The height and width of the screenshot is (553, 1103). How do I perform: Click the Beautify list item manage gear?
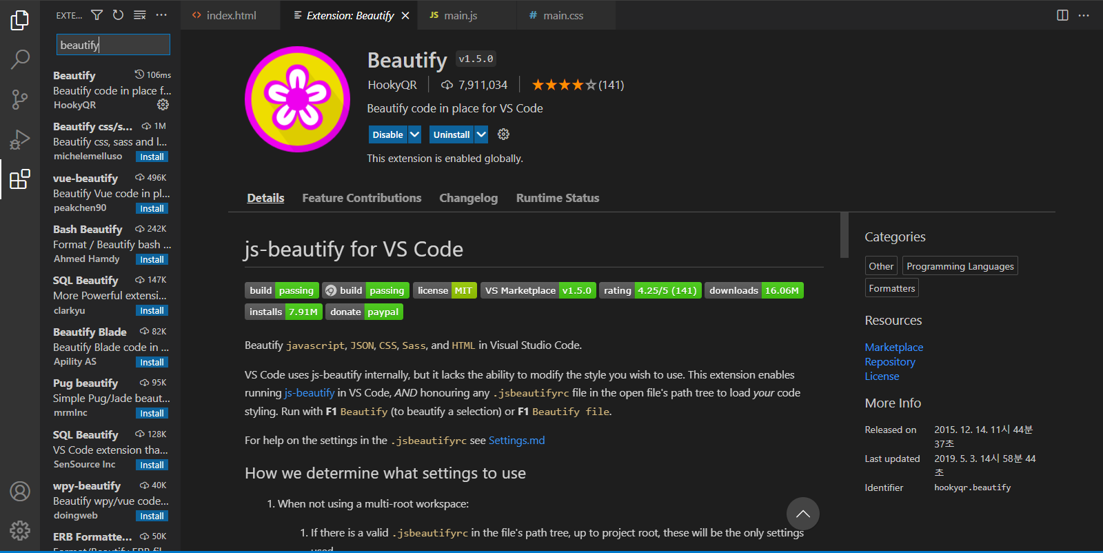pyautogui.click(x=163, y=105)
